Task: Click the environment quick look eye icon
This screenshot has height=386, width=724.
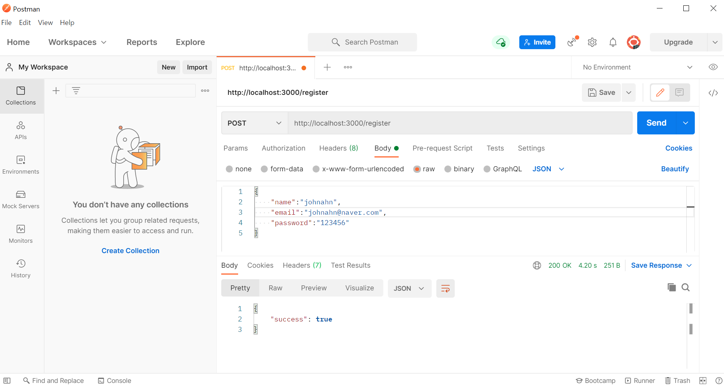Action: pyautogui.click(x=713, y=67)
